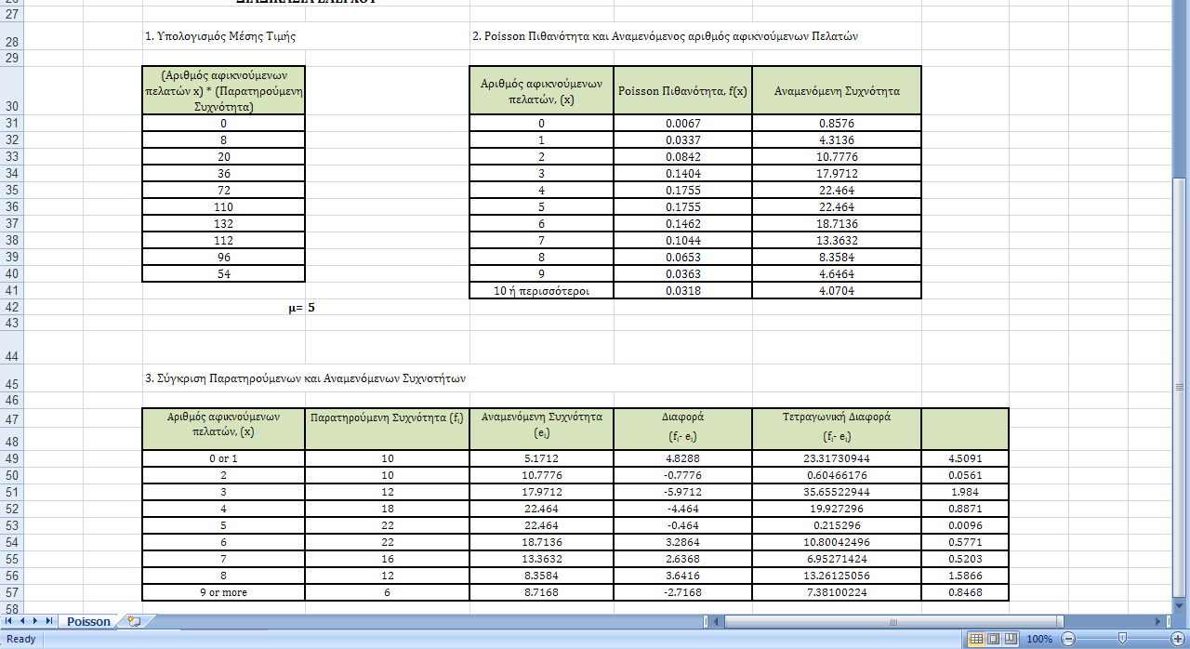Switch to Page Layout view

(992, 639)
